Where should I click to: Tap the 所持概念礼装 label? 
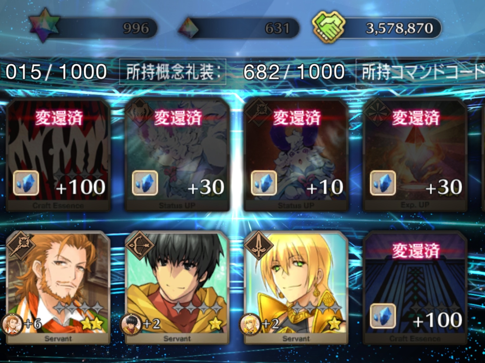point(173,72)
